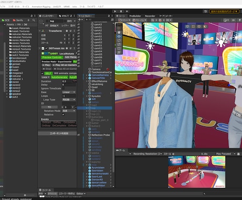
Task: Switch to the Recorder tab
Action: click(x=150, y=16)
